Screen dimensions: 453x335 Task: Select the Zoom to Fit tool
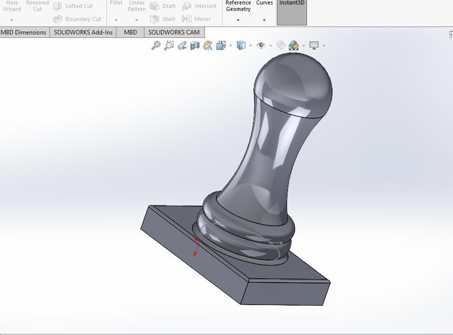tap(155, 46)
